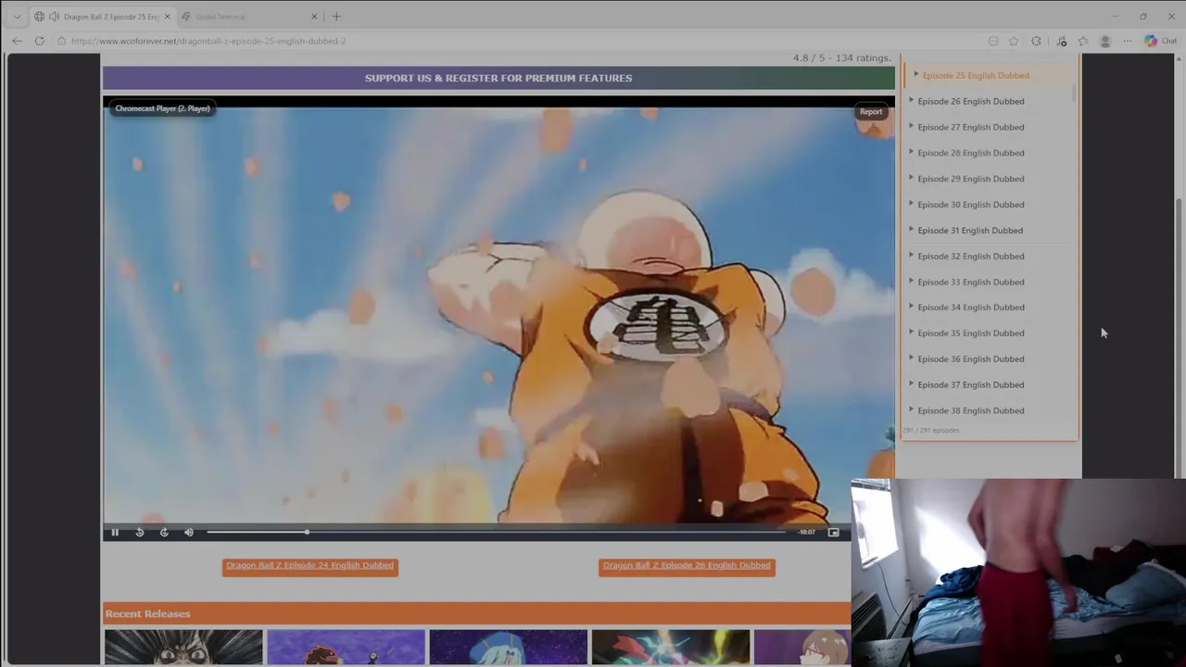View site information lock icon

[61, 41]
